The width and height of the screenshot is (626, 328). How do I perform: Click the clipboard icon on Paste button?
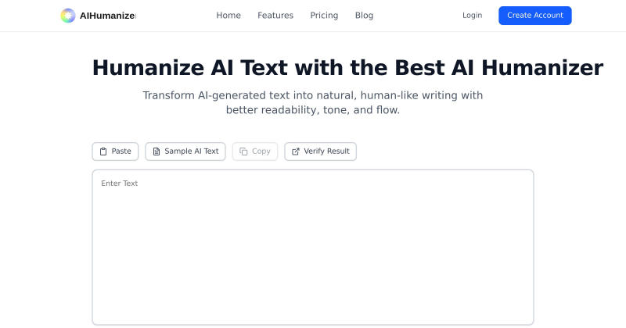[x=103, y=152]
